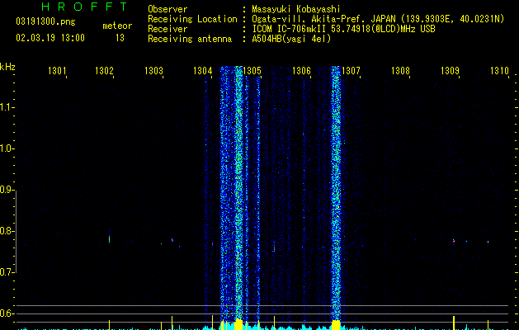Click the 1.0 kHz frequency label
Screen dimensions: 519x330
coord(7,148)
